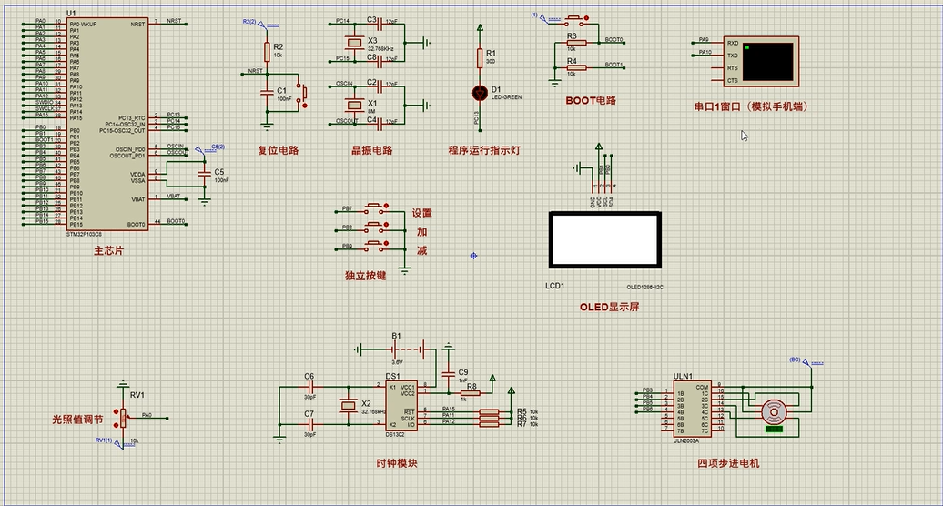Viewport: 943px width, 506px height.
Task: Select crystal X3 32.768KHz
Action: click(x=354, y=42)
